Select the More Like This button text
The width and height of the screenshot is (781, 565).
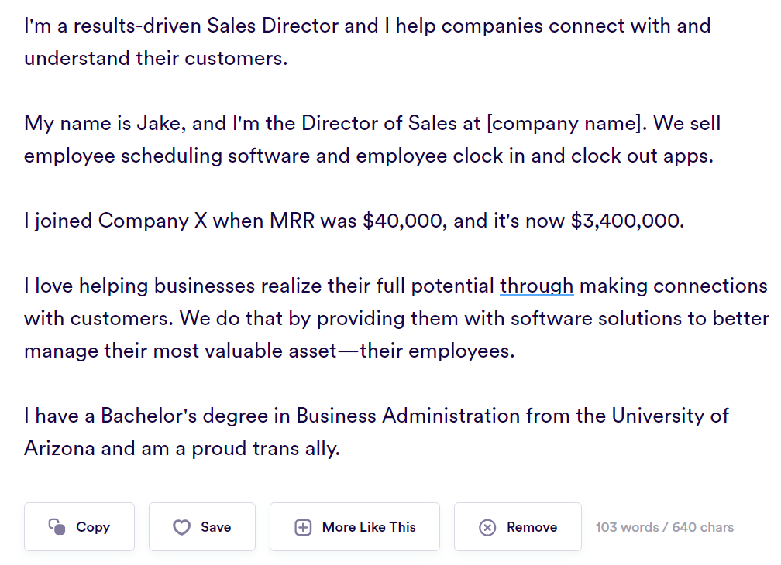pos(369,527)
